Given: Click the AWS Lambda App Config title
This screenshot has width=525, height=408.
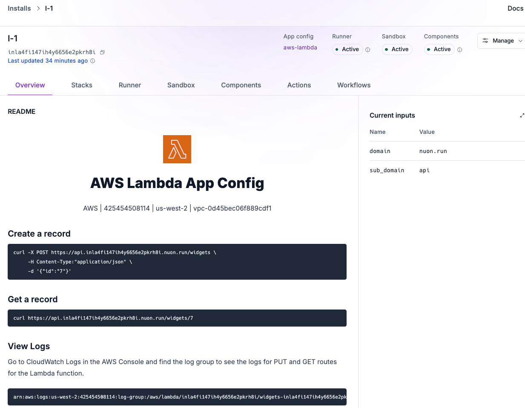Looking at the screenshot, I should click(x=177, y=183).
